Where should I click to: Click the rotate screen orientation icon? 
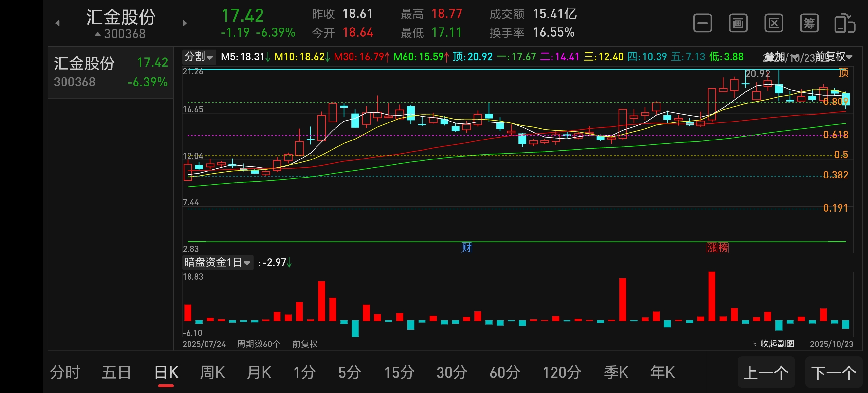pyautogui.click(x=844, y=23)
